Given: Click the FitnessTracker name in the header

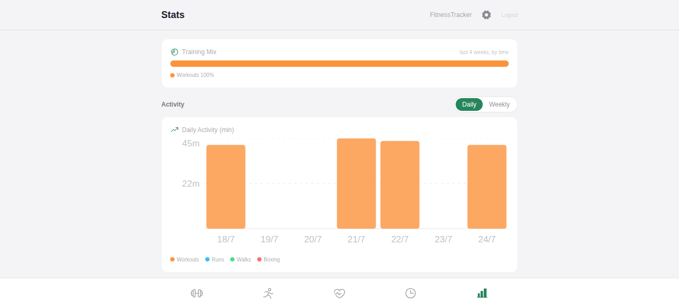Looking at the screenshot, I should tap(451, 15).
